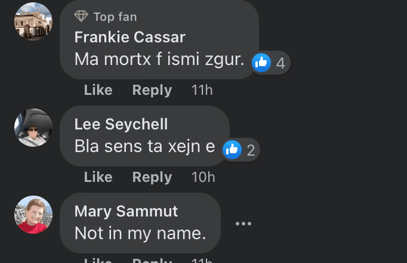Open the three-dot menu beside Mary Sammut's comment

pyautogui.click(x=243, y=224)
